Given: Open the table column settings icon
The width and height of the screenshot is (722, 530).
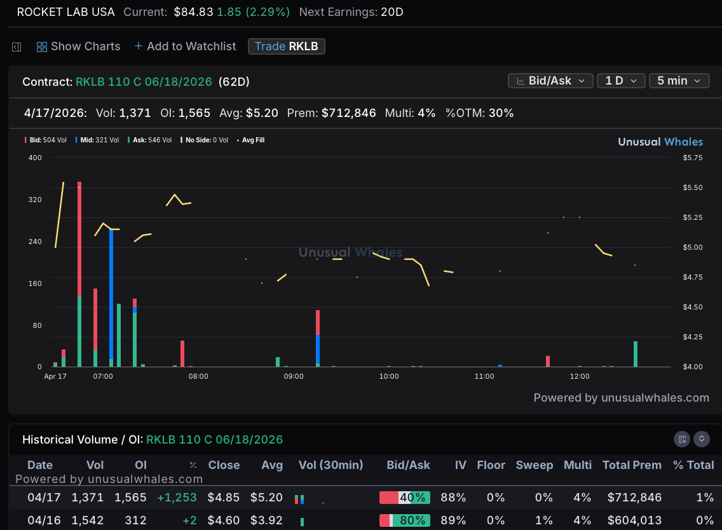Looking at the screenshot, I should 682,439.
